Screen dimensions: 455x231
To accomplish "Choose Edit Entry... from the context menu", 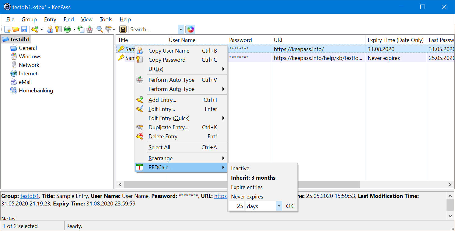I will point(181,109).
